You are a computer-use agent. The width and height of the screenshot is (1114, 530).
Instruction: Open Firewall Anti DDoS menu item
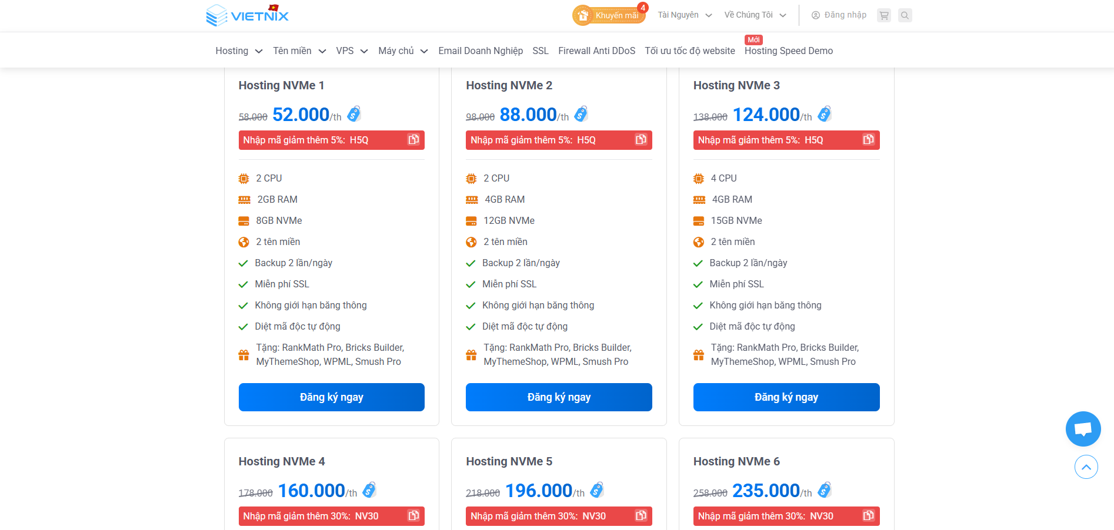click(596, 51)
